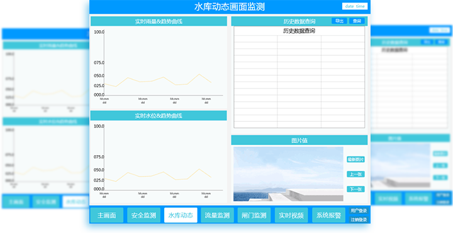Click the reservoir photo preview image

(x=288, y=174)
